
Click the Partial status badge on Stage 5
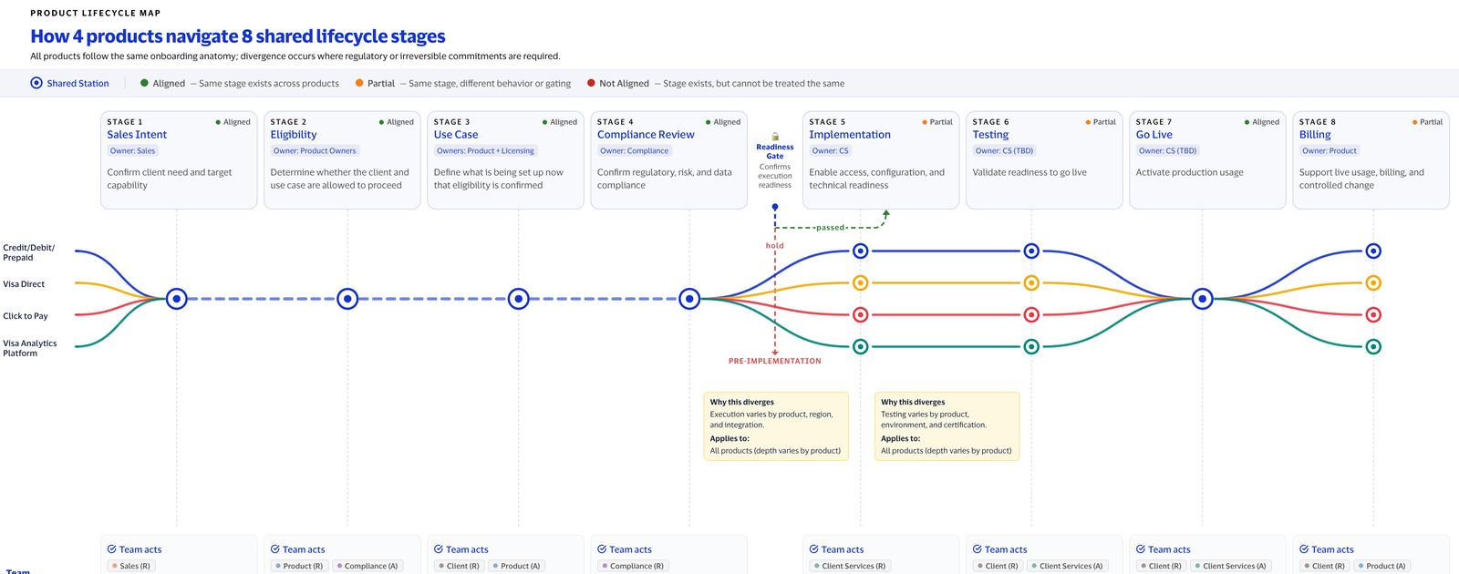(937, 122)
